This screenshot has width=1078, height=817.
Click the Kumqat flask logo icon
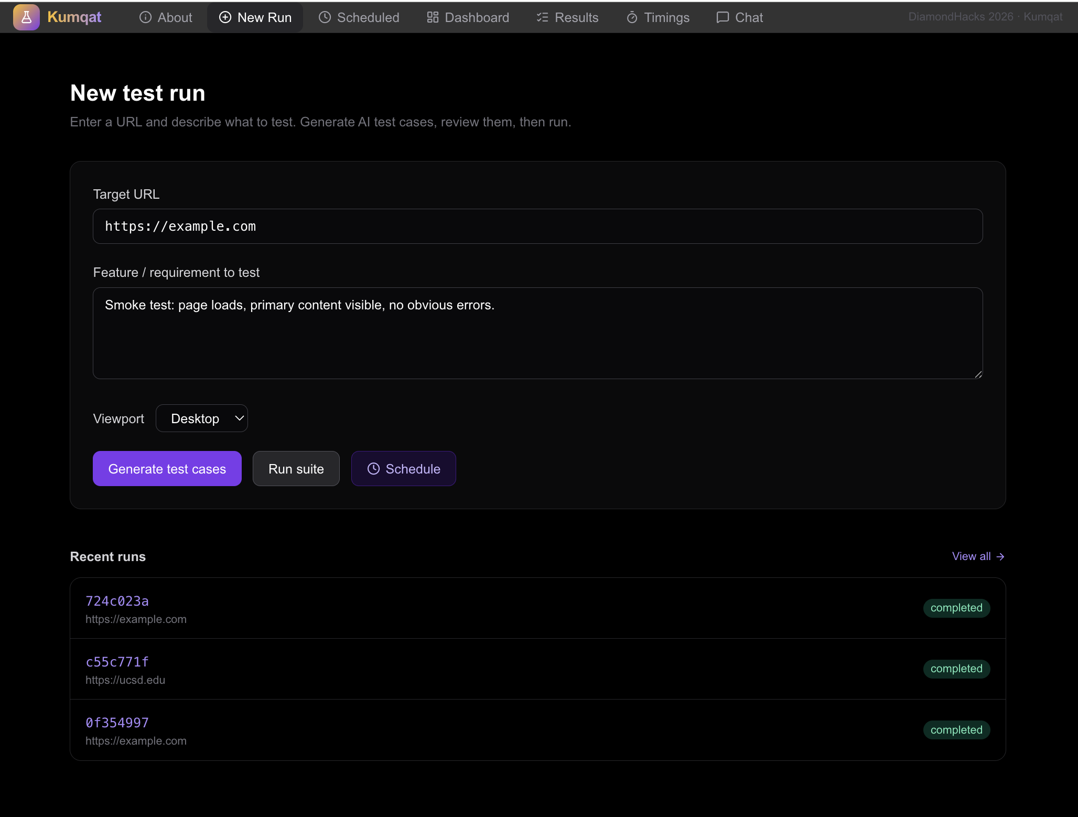click(x=26, y=17)
